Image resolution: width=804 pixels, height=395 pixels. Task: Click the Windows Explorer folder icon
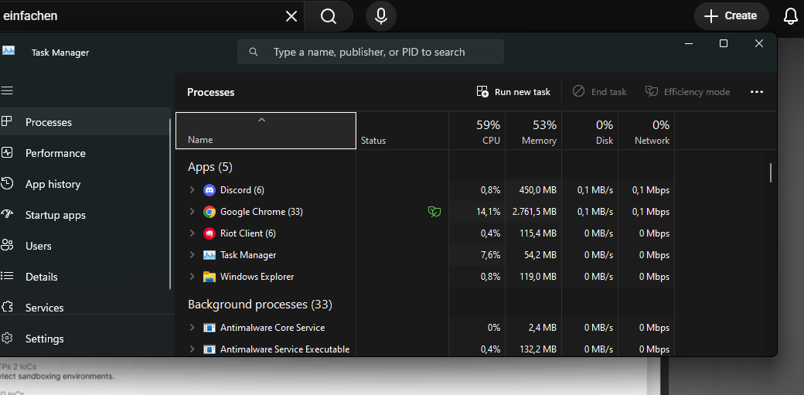click(209, 277)
